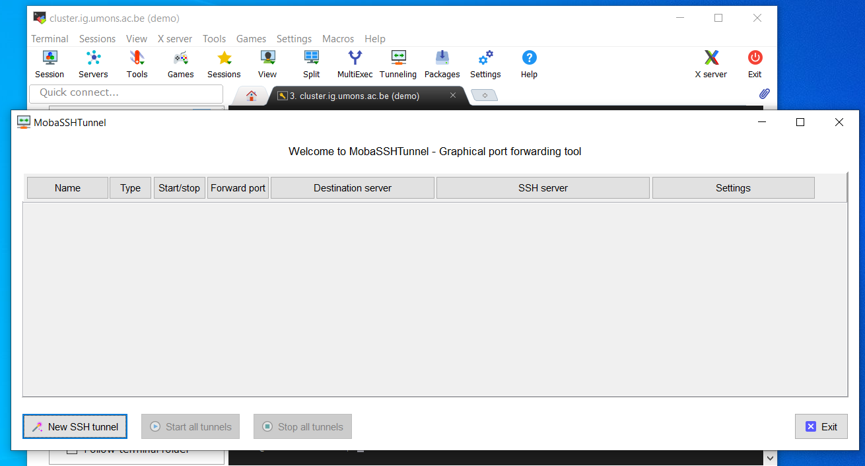Click the Sessions star icon
865x466 pixels.
click(x=224, y=59)
